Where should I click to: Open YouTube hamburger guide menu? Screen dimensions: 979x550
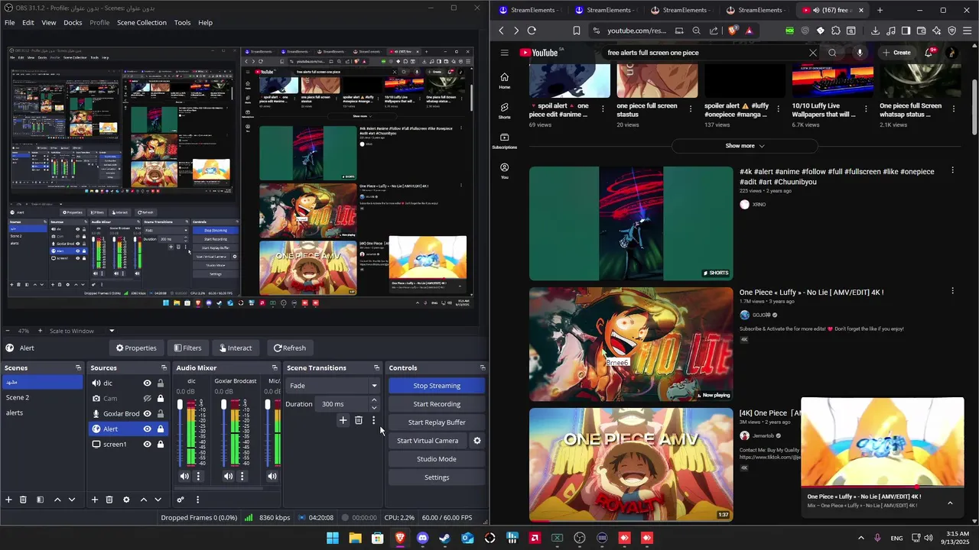pos(505,53)
